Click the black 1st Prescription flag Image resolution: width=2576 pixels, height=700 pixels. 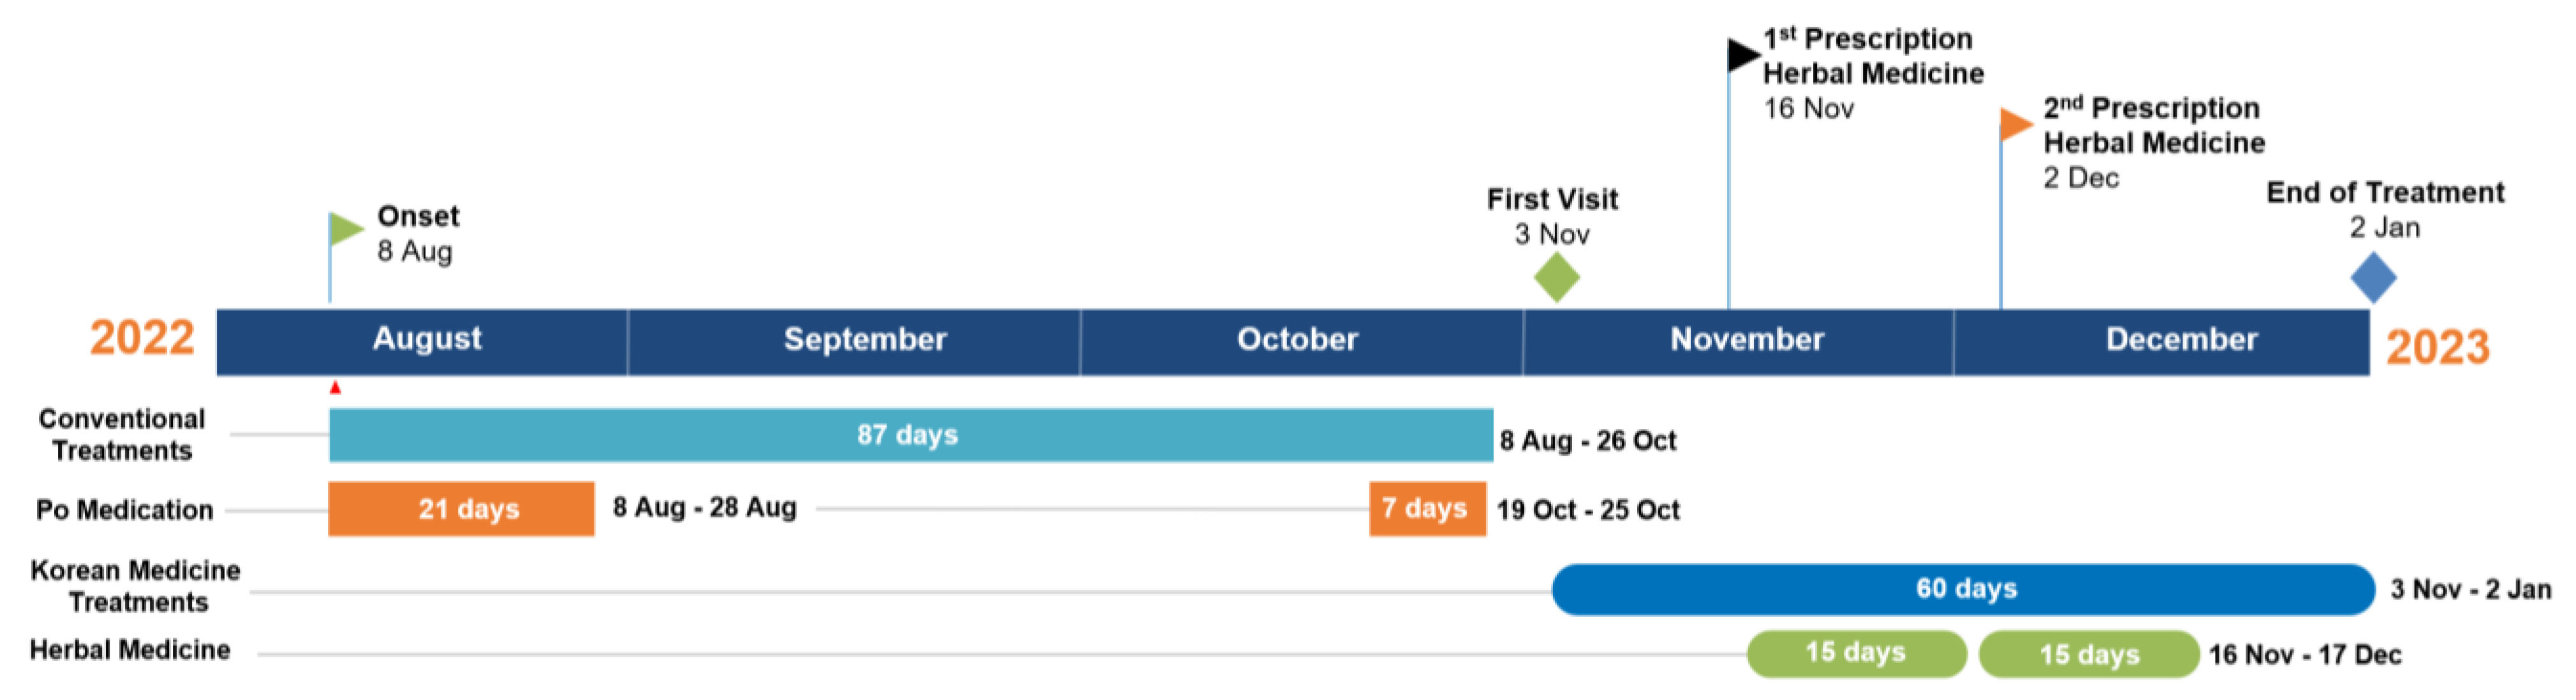[1743, 55]
